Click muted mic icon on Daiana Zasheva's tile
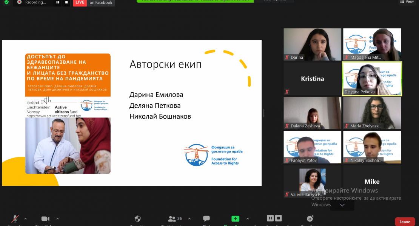 (x=287, y=126)
